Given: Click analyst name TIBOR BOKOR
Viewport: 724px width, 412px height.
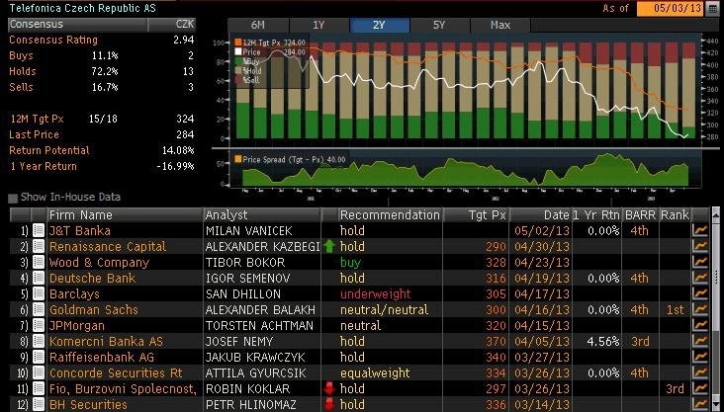Looking at the screenshot, I should (x=245, y=263).
